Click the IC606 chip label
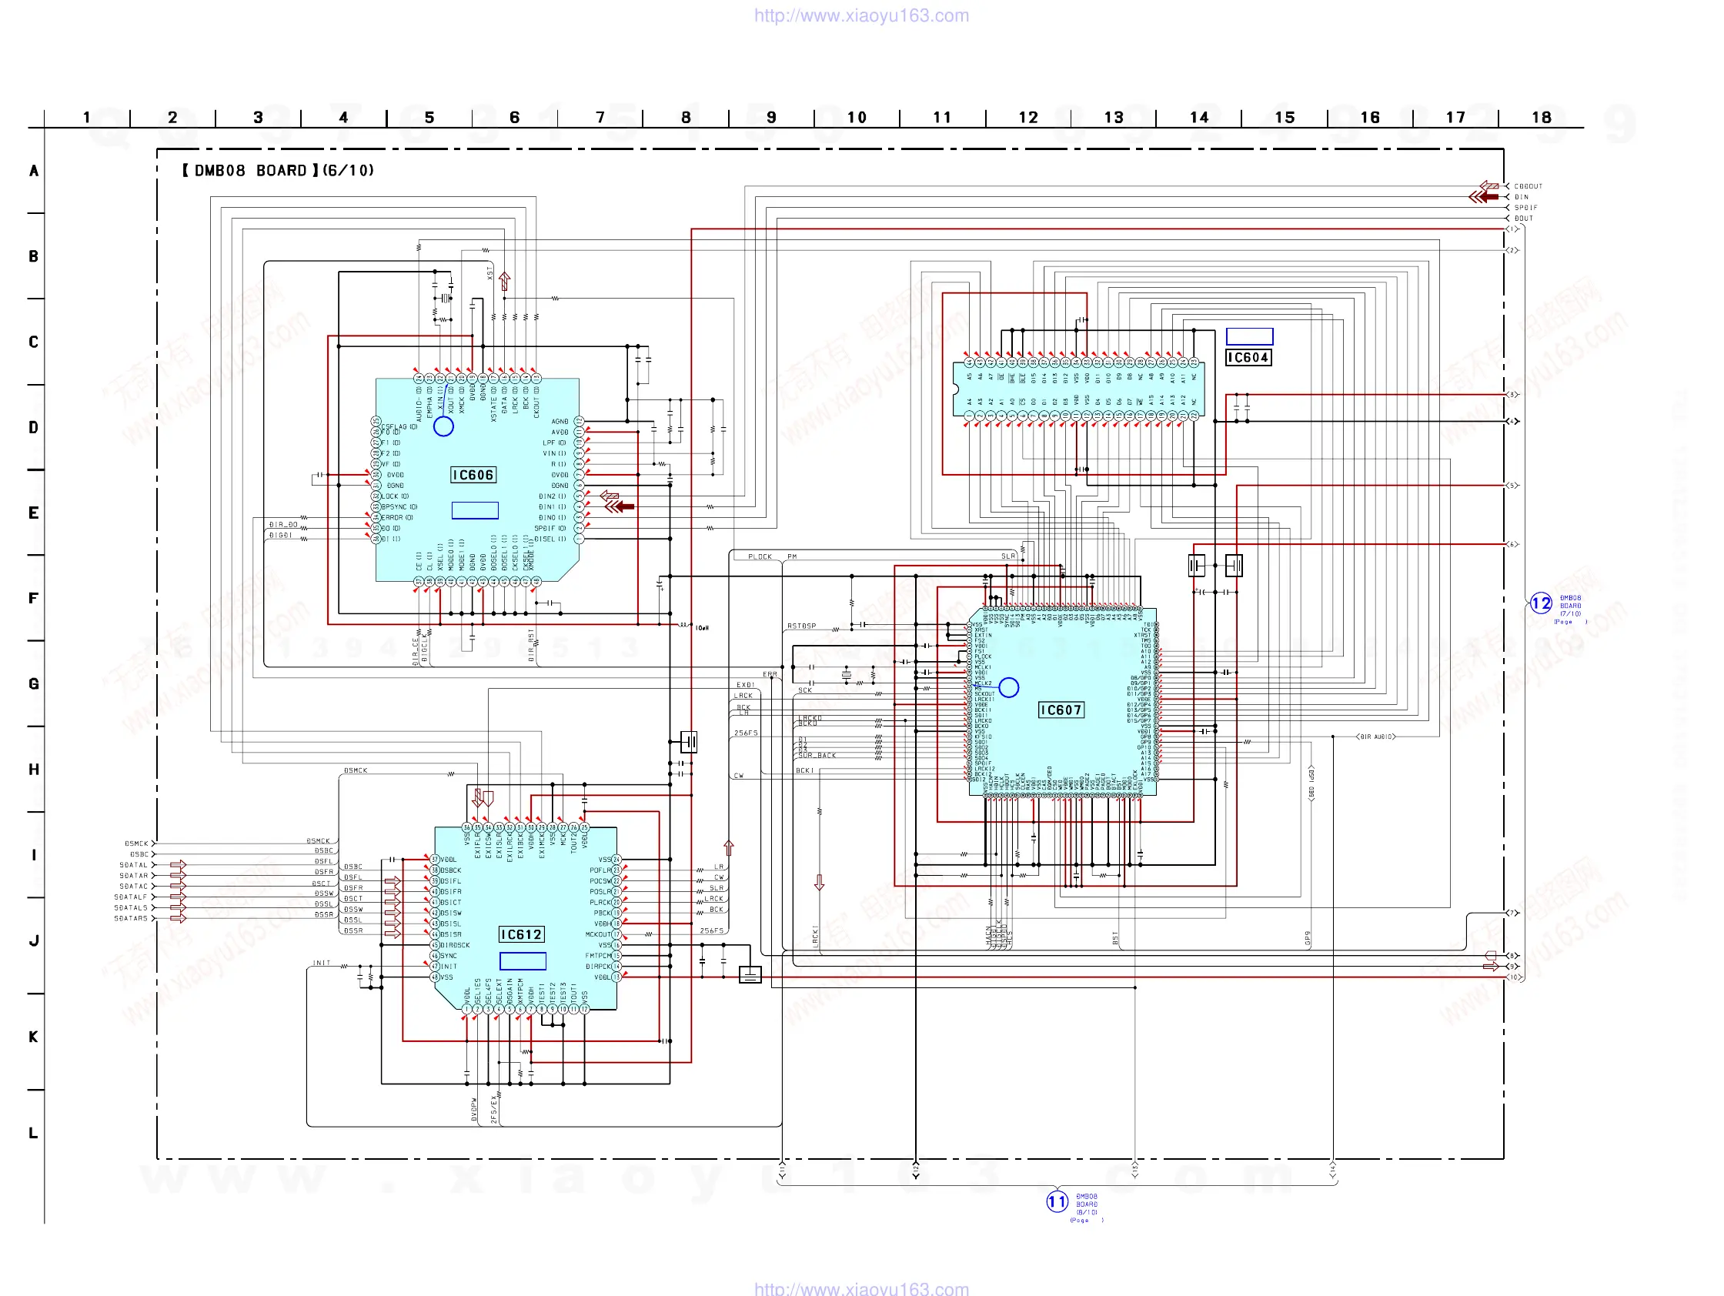Image resolution: width=1724 pixels, height=1296 pixels. coord(473,476)
